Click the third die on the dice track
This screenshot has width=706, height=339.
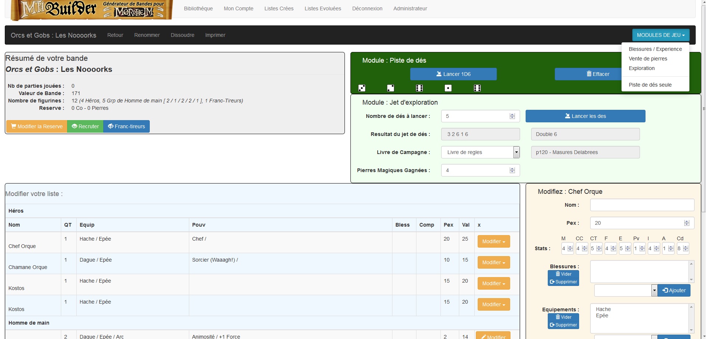click(419, 88)
